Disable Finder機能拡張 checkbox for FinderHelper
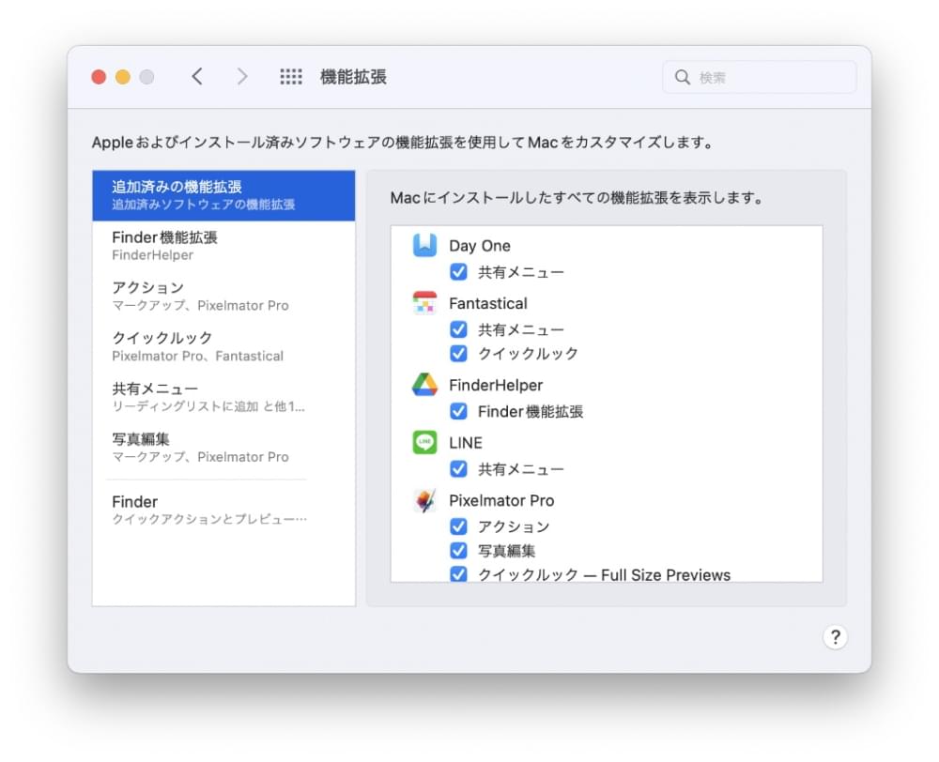 coord(458,411)
